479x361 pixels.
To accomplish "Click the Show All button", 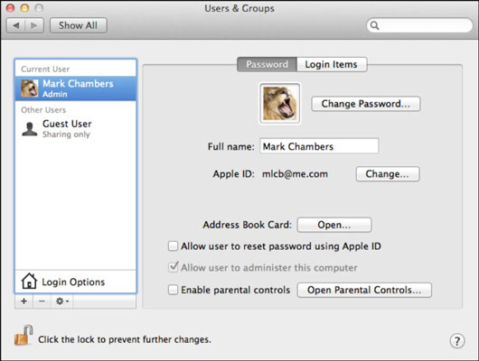I will point(79,25).
